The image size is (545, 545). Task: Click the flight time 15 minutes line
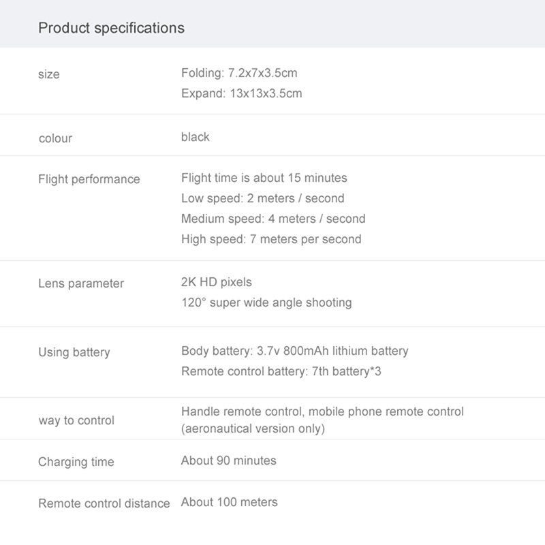[x=264, y=178]
